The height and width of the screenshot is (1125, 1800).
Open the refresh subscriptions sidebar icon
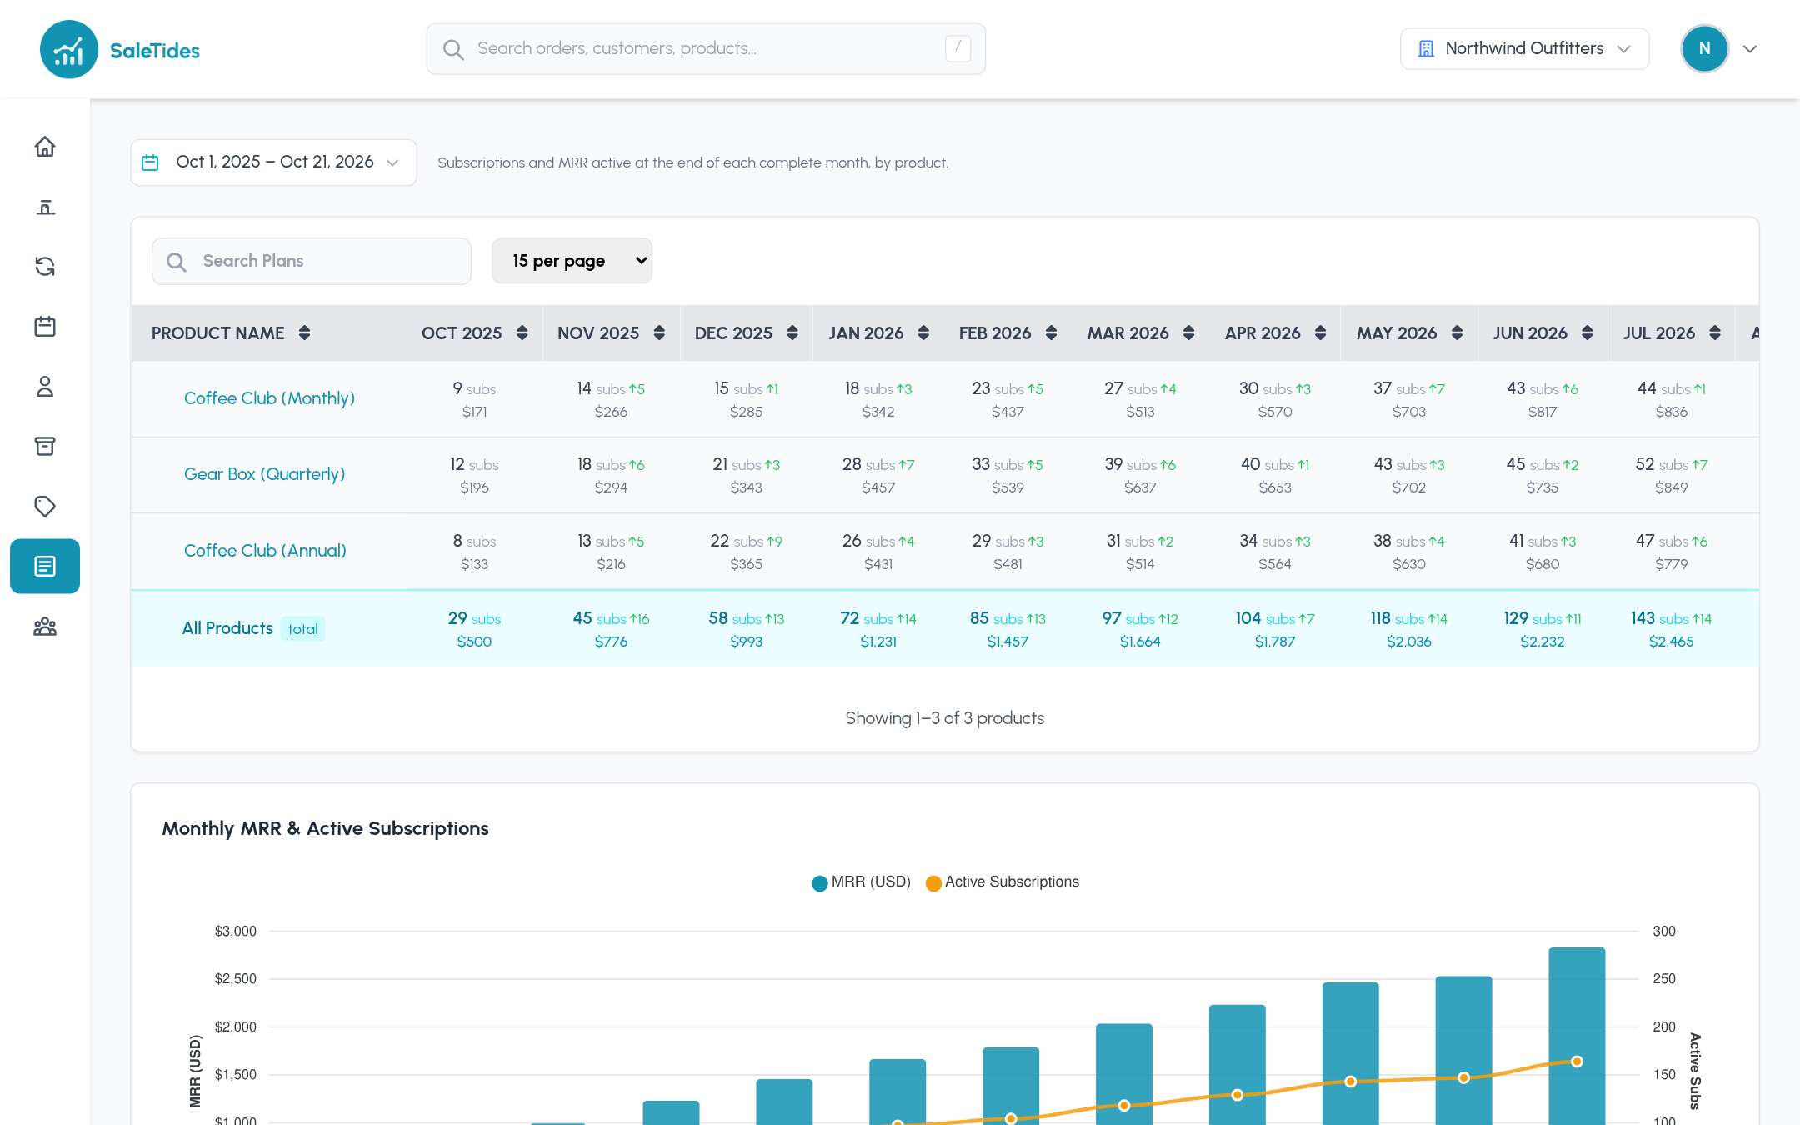[45, 267]
